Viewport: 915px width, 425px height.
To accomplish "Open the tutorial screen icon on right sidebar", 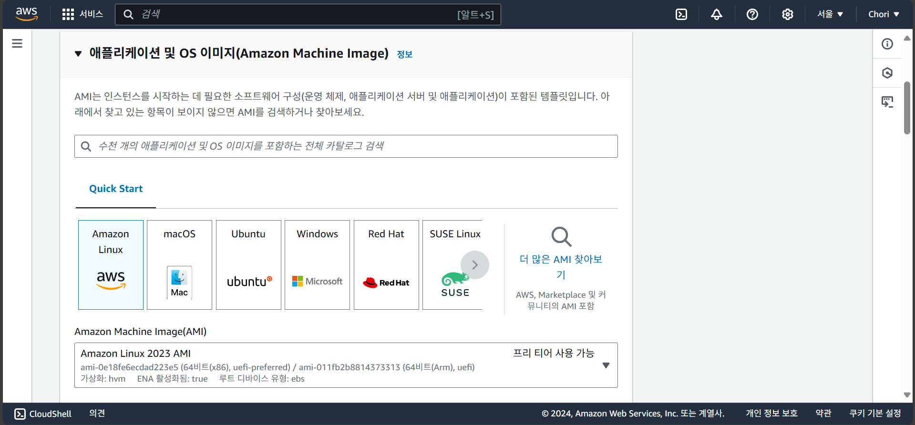I will 887,101.
